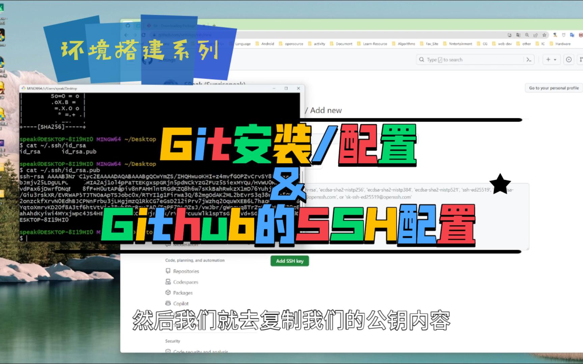Click the zoom magnifier icon in address bar

pyautogui.click(x=527, y=35)
